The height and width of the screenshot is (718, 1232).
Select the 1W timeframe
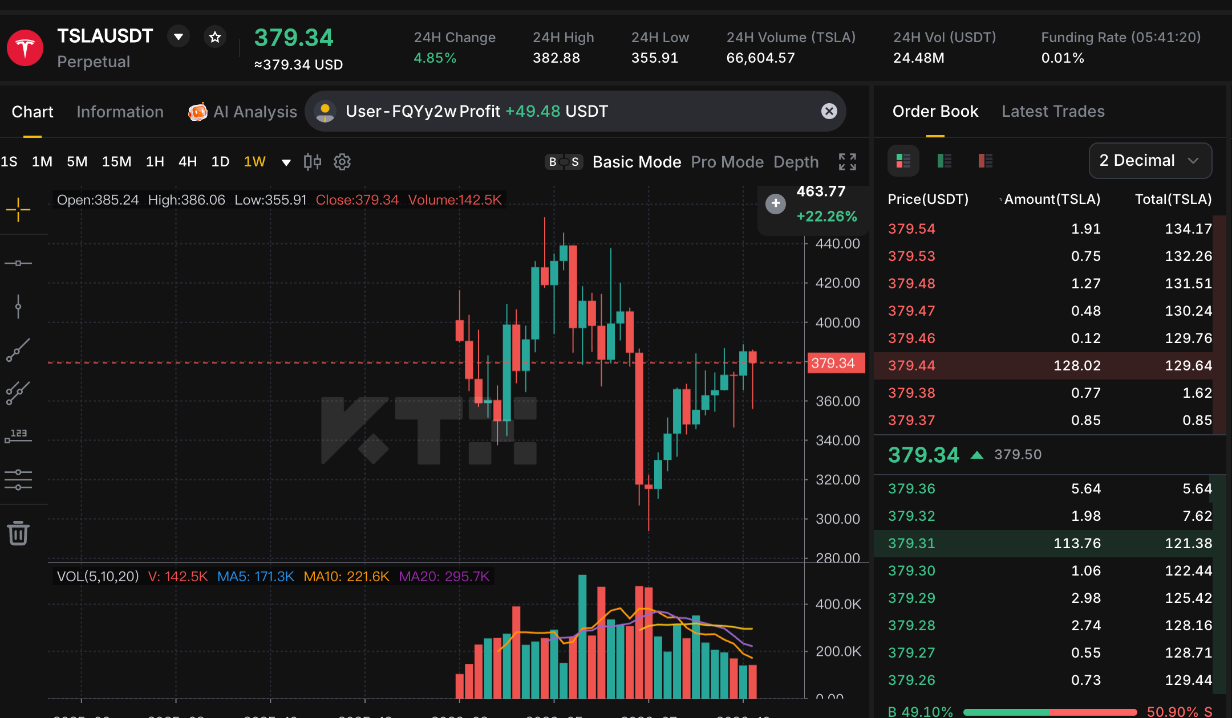tap(255, 162)
